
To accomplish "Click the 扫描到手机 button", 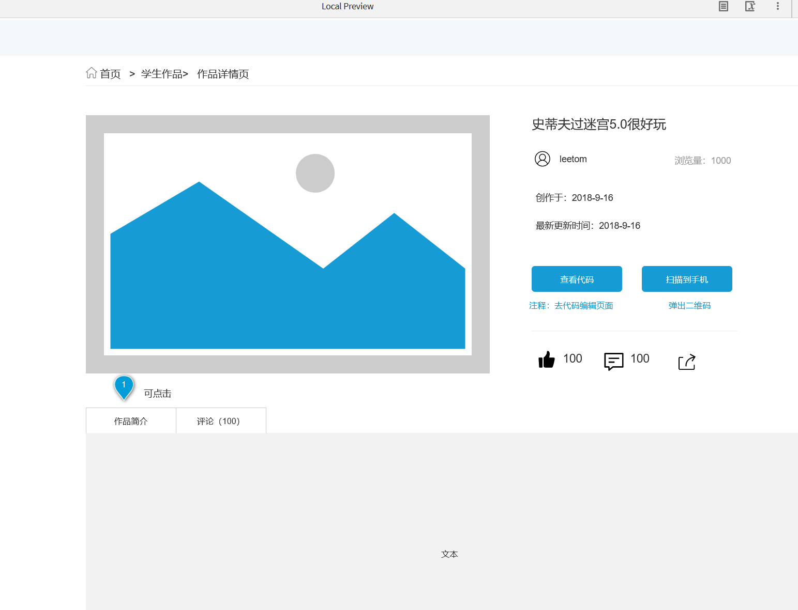I will [687, 279].
